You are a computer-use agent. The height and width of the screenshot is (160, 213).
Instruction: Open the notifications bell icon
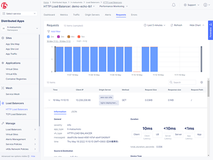point(173,5)
